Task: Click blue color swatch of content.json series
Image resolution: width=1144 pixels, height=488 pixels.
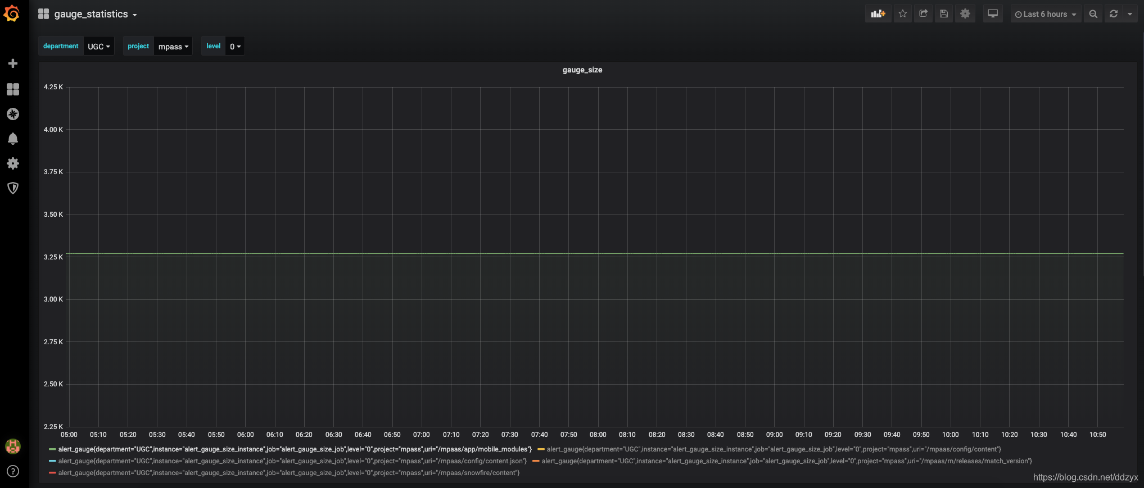Action: pyautogui.click(x=52, y=461)
